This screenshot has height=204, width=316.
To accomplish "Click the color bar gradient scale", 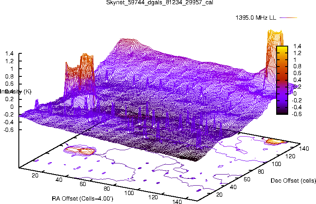I will (282, 80).
